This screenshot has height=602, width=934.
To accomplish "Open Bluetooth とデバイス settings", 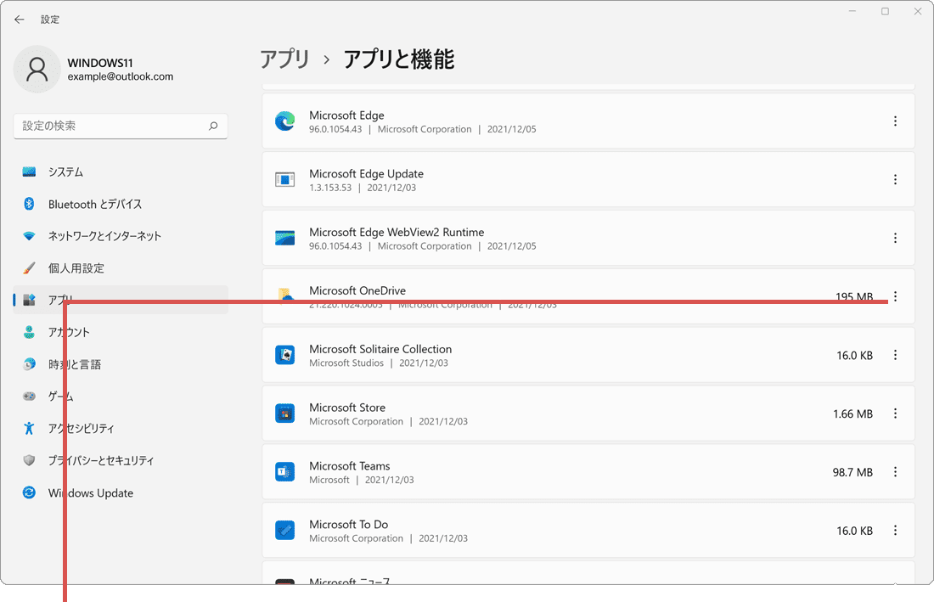I will [x=121, y=205].
